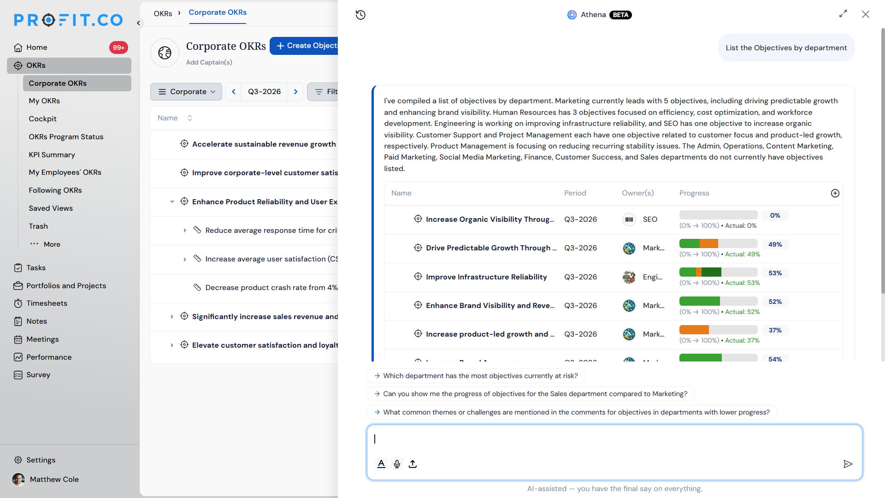This screenshot has height=498, width=885.
Task: Open My OKRs
Action: (44, 101)
